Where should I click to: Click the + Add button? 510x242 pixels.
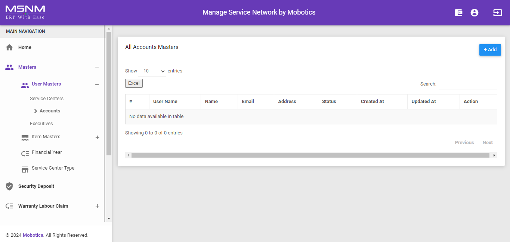pos(490,50)
